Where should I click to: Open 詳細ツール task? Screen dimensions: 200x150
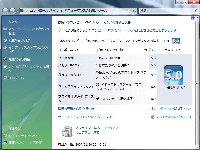[16, 78]
